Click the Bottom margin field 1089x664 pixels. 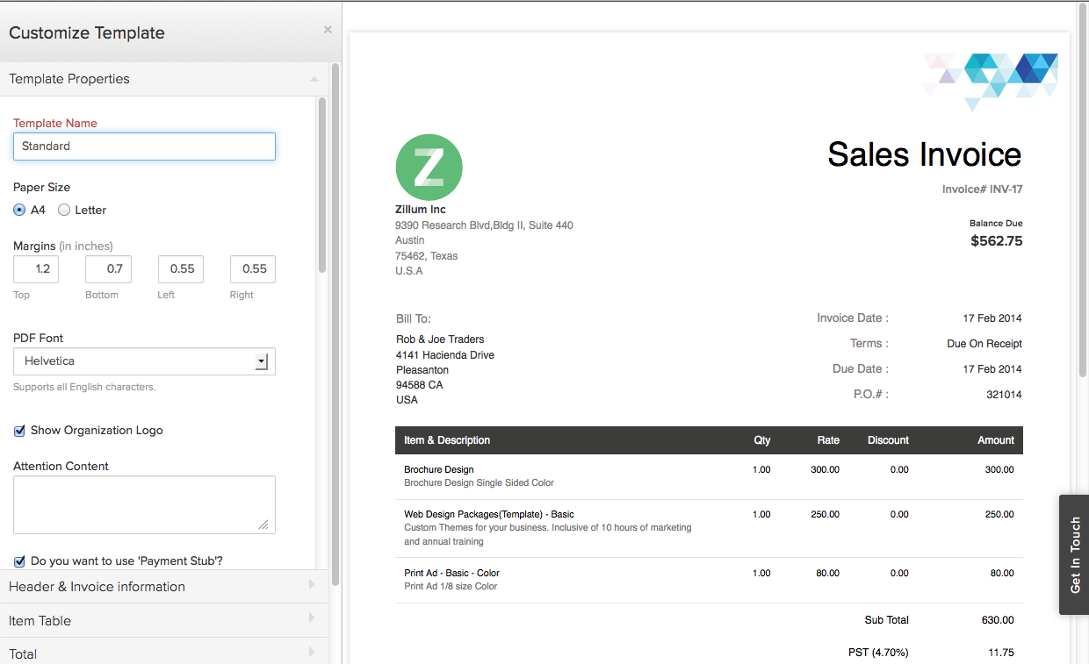[108, 269]
